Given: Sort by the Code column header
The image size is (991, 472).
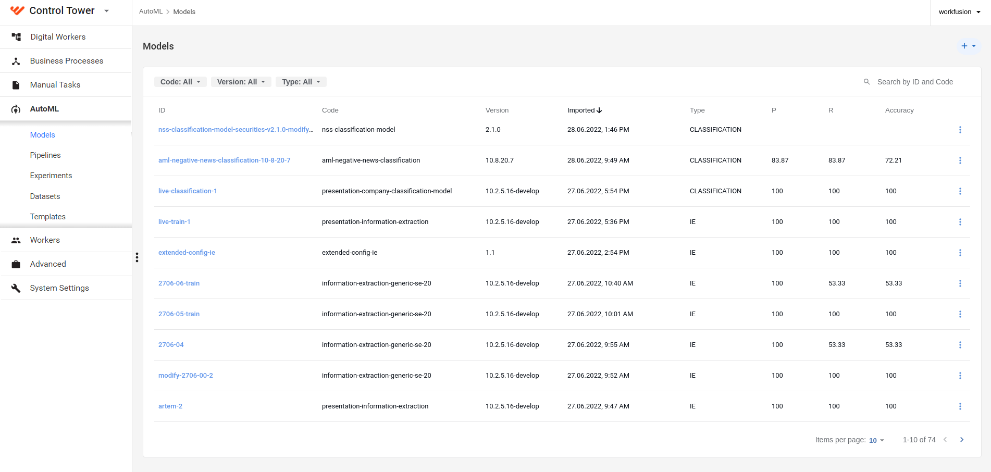Looking at the screenshot, I should click(330, 110).
